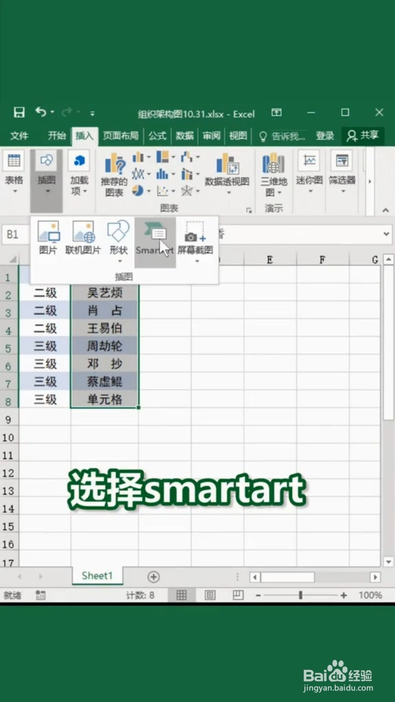This screenshot has width=395, height=702.
Task: Click the Name Box showing B1
Action: point(14,235)
